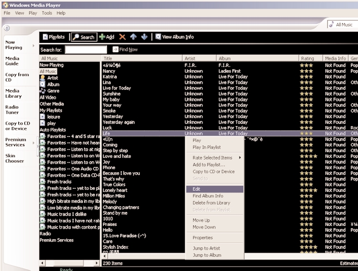Select Fresh tracks auto playlist

pyautogui.click(x=59, y=182)
